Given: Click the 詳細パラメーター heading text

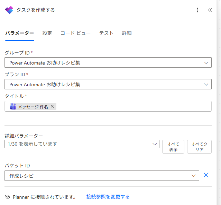Looking at the screenshot, I should click(x=24, y=136).
